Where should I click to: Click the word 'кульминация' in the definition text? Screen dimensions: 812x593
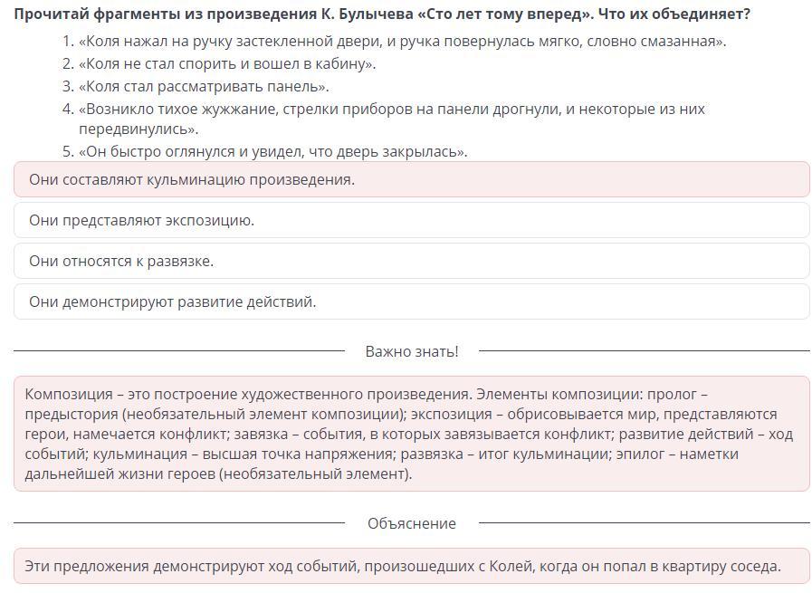tap(140, 454)
